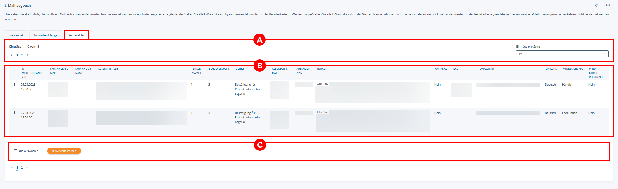Select the Sendefehler tab
The width and height of the screenshot is (618, 189).
point(76,35)
